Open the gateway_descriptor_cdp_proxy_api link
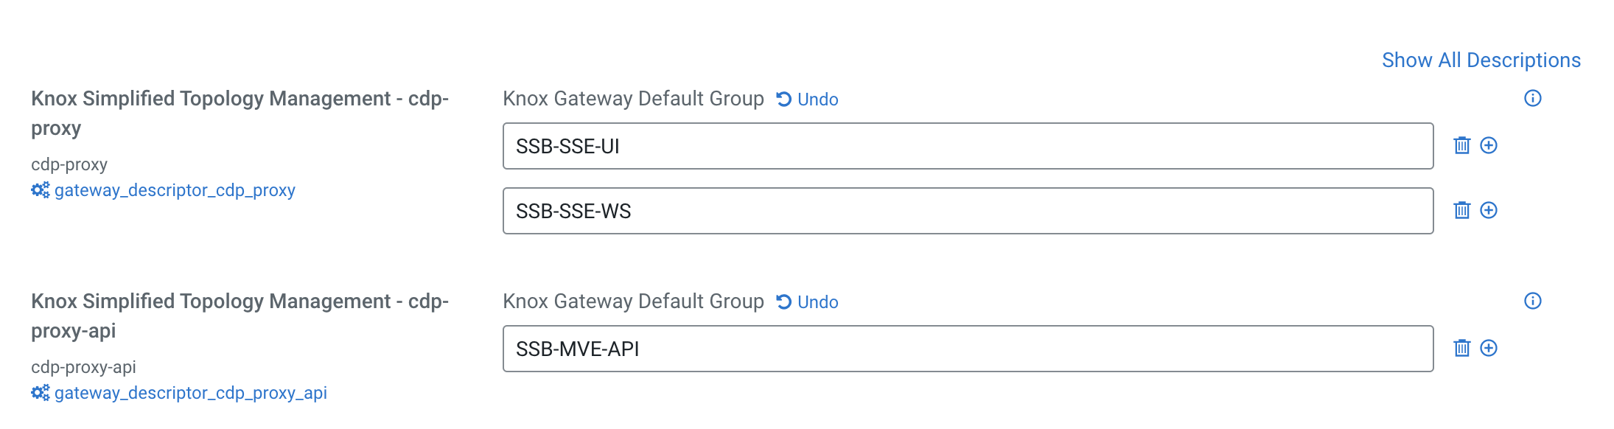Image resolution: width=1614 pixels, height=429 pixels. tap(191, 393)
